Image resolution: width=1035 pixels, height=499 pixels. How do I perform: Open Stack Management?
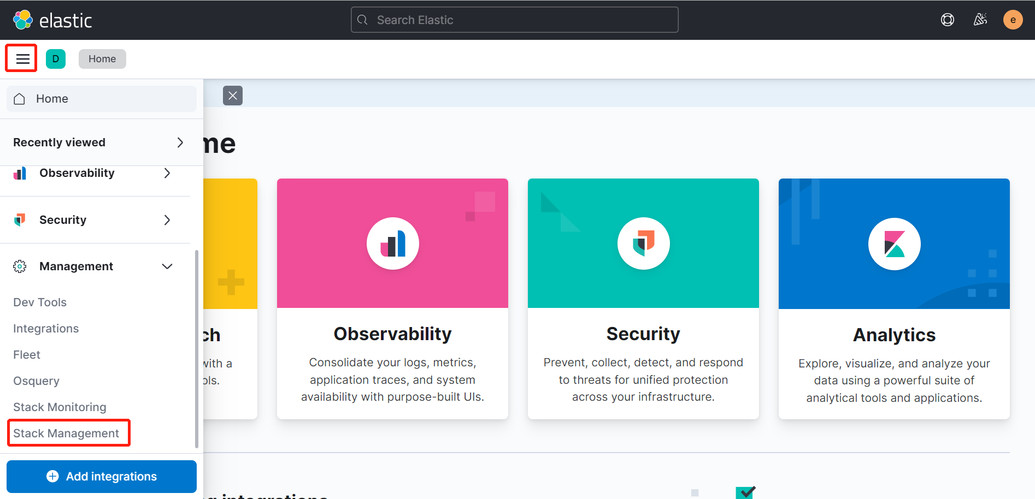click(66, 433)
